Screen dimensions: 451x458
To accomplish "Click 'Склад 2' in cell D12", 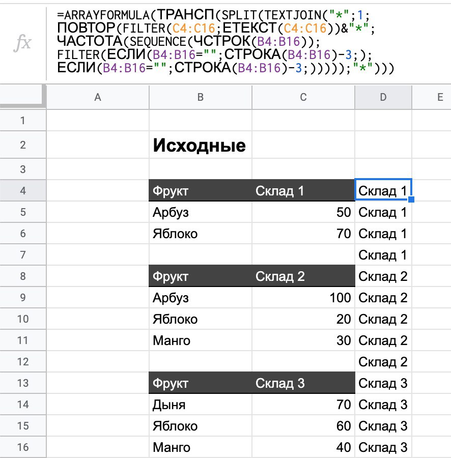I will pos(383,362).
